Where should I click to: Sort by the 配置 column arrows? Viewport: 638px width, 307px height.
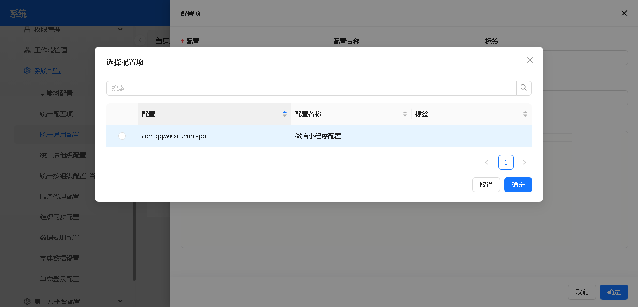click(285, 114)
